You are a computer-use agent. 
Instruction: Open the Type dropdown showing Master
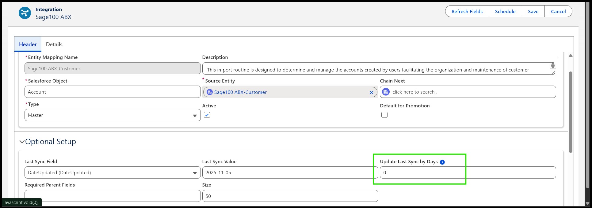(112, 115)
